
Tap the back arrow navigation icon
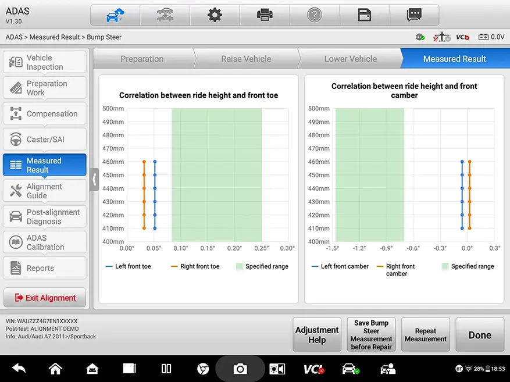19,369
